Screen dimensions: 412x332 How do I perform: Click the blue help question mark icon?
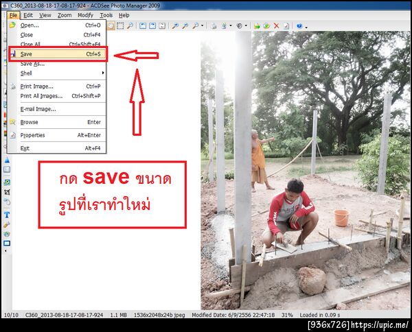(x=299, y=25)
